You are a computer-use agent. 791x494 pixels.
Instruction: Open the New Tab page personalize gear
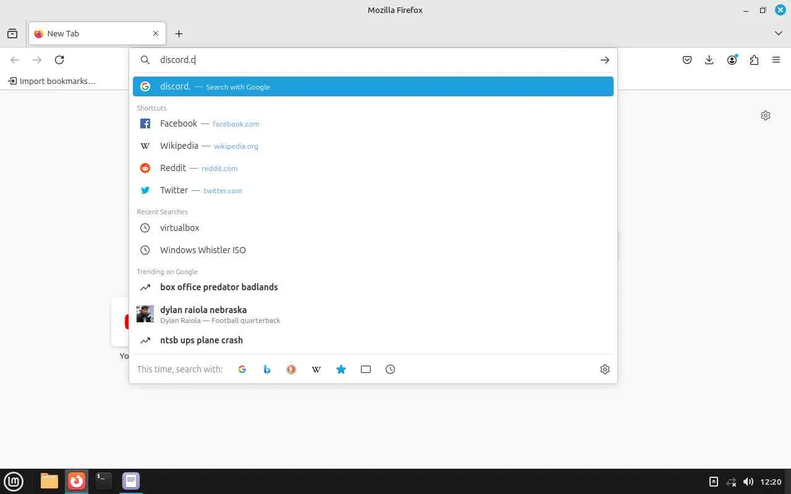[x=766, y=115]
